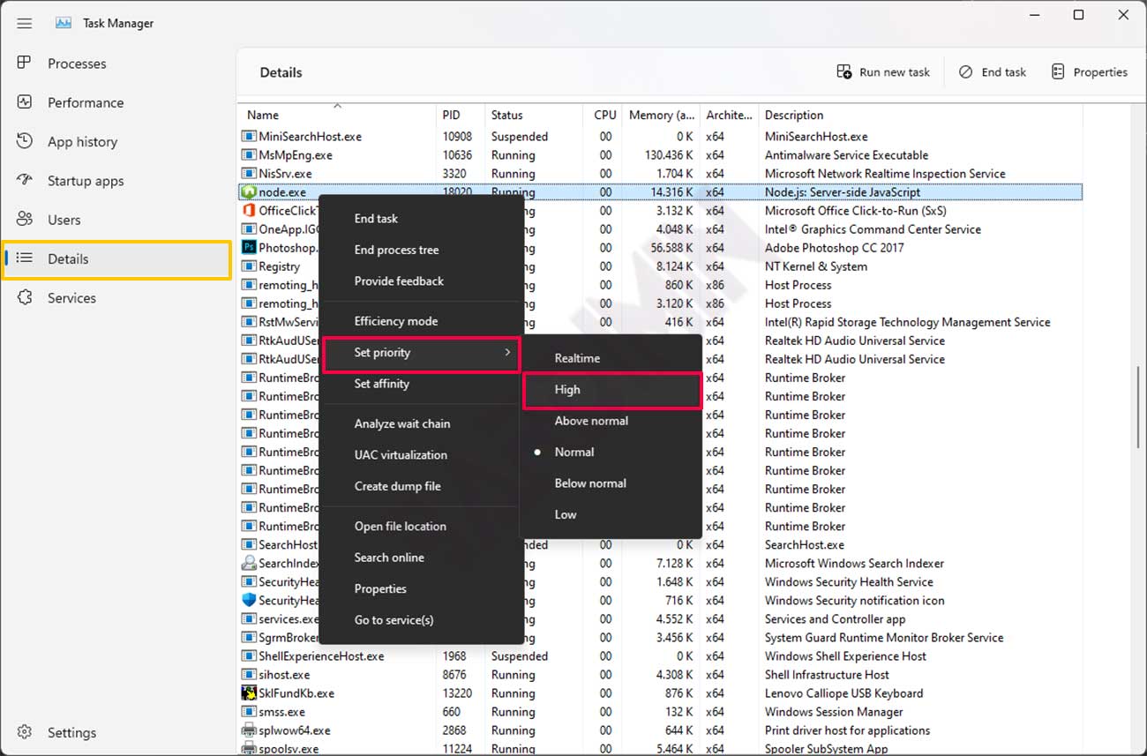The image size is (1147, 756).
Task: Set priority to Realtime
Action: 611,358
